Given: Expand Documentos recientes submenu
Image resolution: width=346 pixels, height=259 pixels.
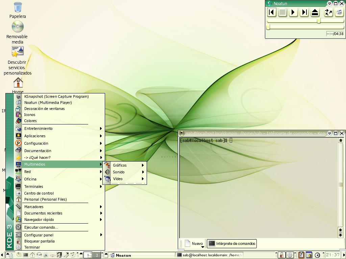Looking at the screenshot, I should tap(59, 213).
